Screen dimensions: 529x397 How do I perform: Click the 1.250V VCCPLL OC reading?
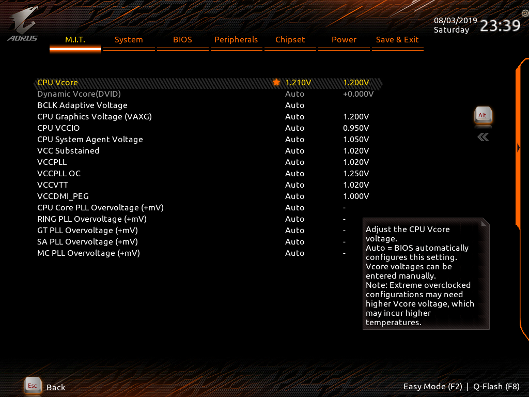click(x=356, y=174)
